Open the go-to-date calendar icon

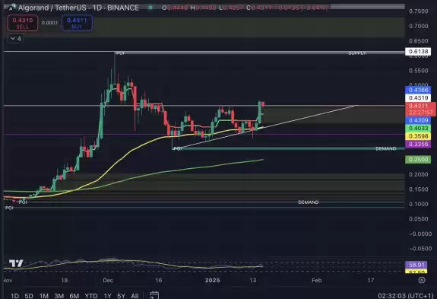(154, 295)
